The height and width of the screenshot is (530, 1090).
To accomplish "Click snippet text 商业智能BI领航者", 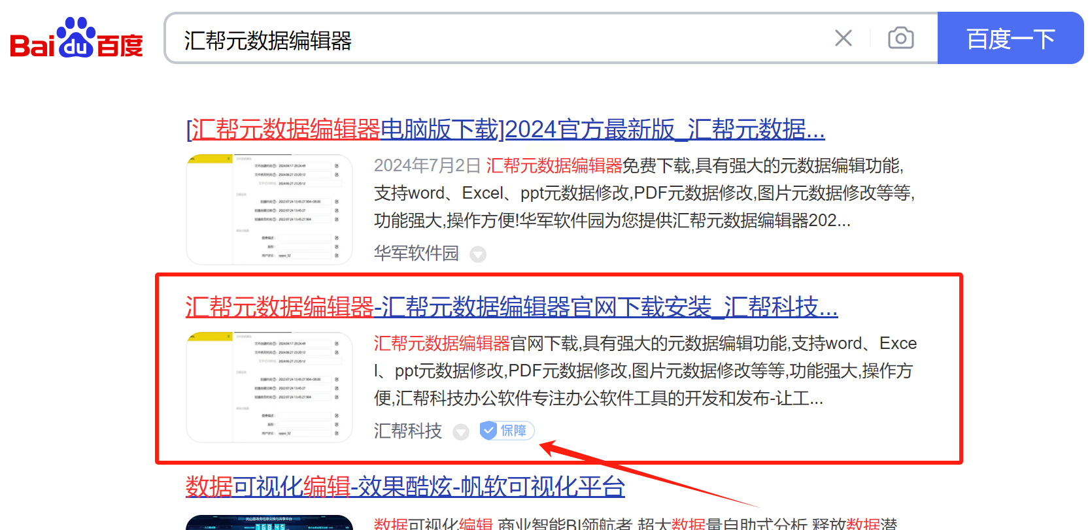I will point(565,523).
